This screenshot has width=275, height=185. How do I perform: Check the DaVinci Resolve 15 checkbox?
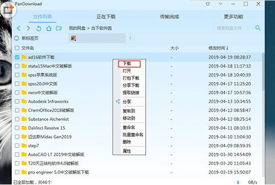pos(17,128)
